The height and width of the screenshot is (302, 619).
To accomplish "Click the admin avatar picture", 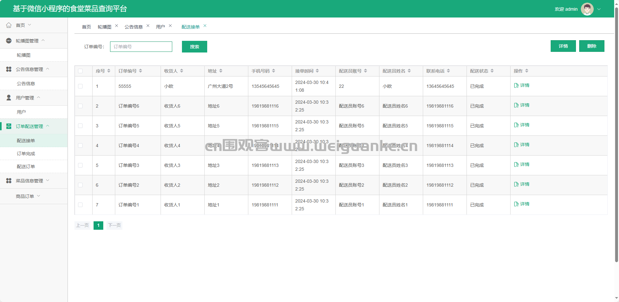I will click(x=587, y=9).
